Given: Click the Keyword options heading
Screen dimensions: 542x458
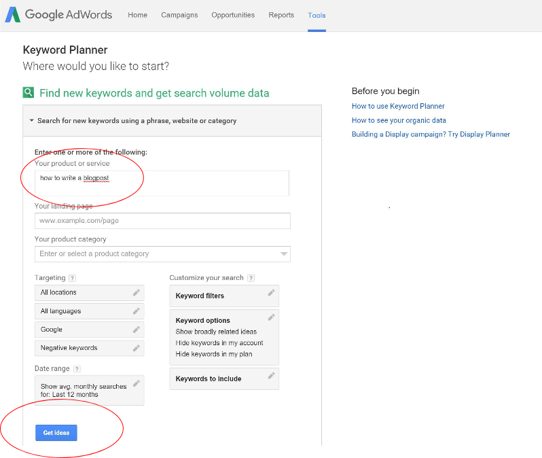Looking at the screenshot, I should pyautogui.click(x=202, y=320).
